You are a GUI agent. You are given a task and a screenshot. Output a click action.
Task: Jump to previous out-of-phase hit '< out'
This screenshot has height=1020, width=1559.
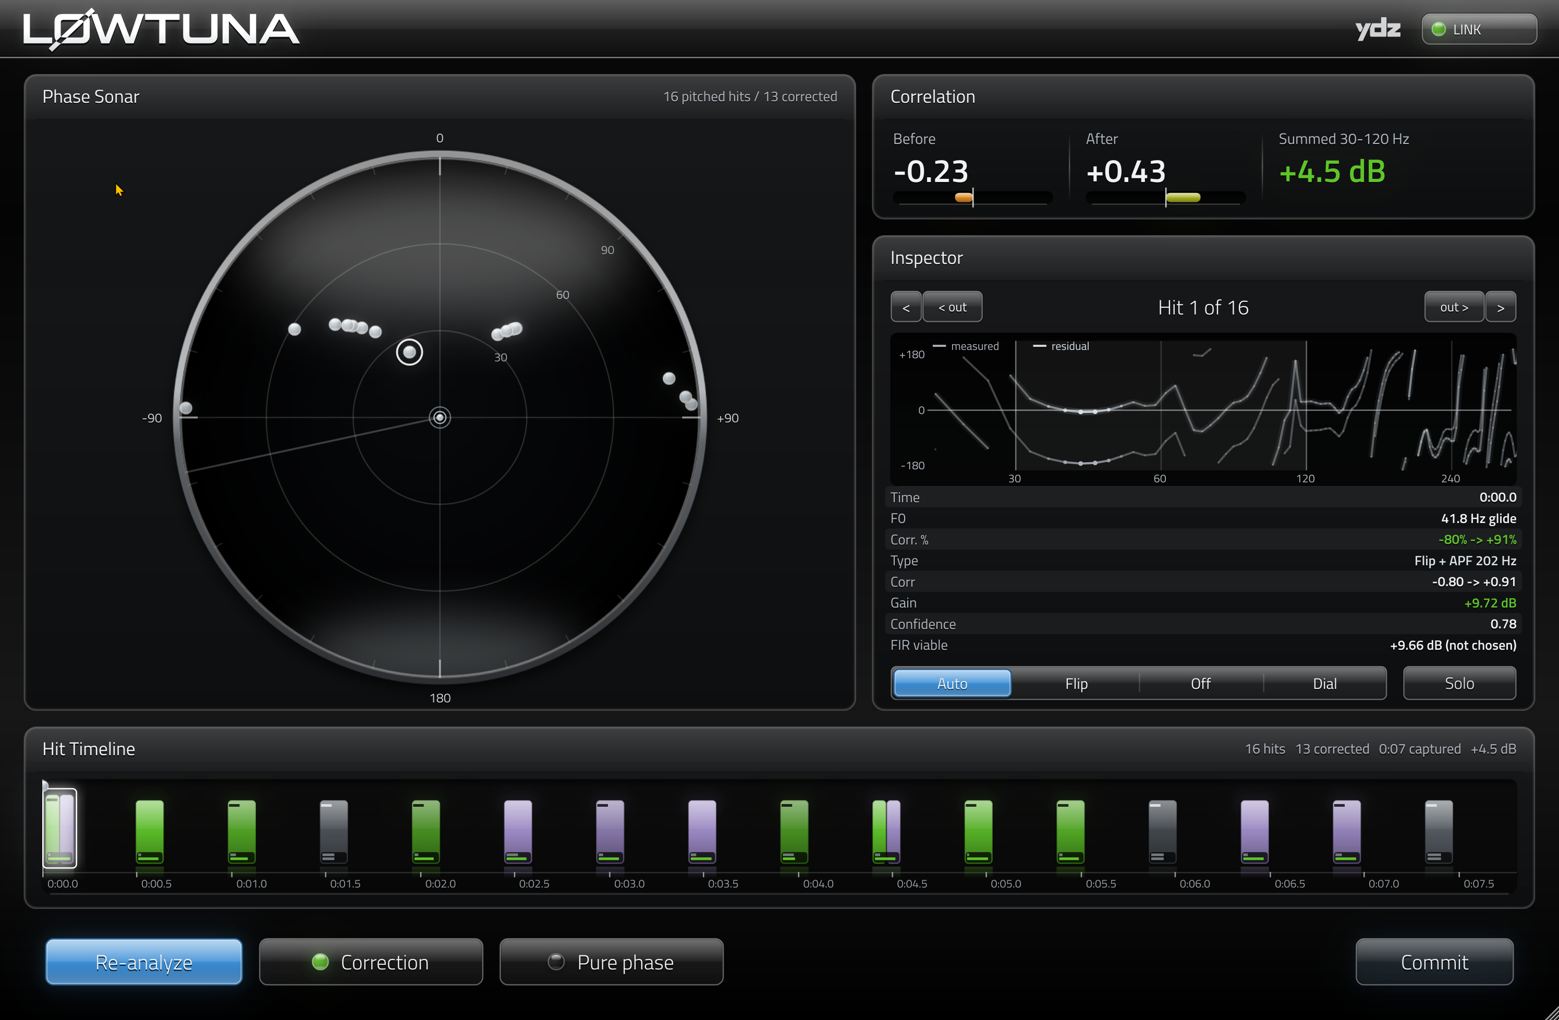coord(953,307)
